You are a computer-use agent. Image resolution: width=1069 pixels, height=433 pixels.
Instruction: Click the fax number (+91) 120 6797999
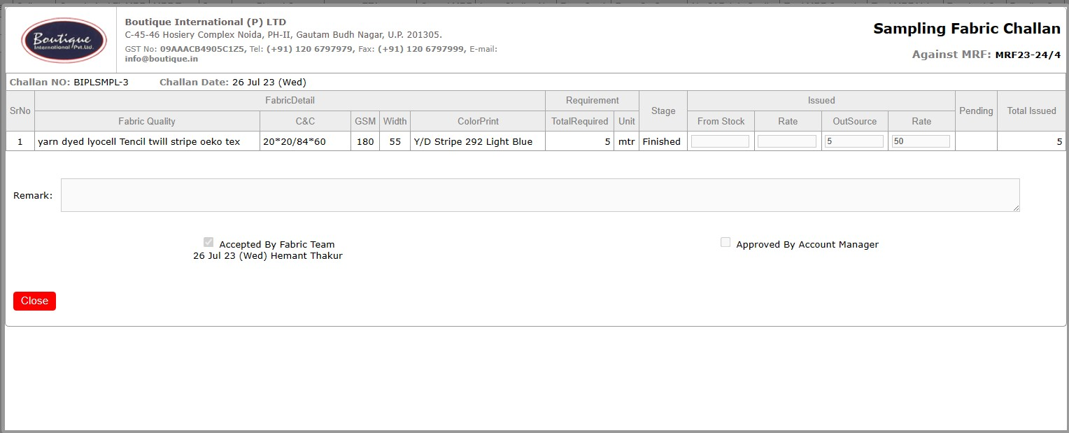click(x=421, y=49)
